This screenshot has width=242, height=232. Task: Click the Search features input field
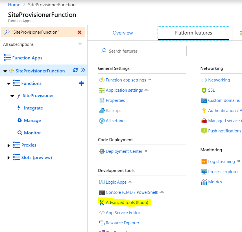pos(142,51)
